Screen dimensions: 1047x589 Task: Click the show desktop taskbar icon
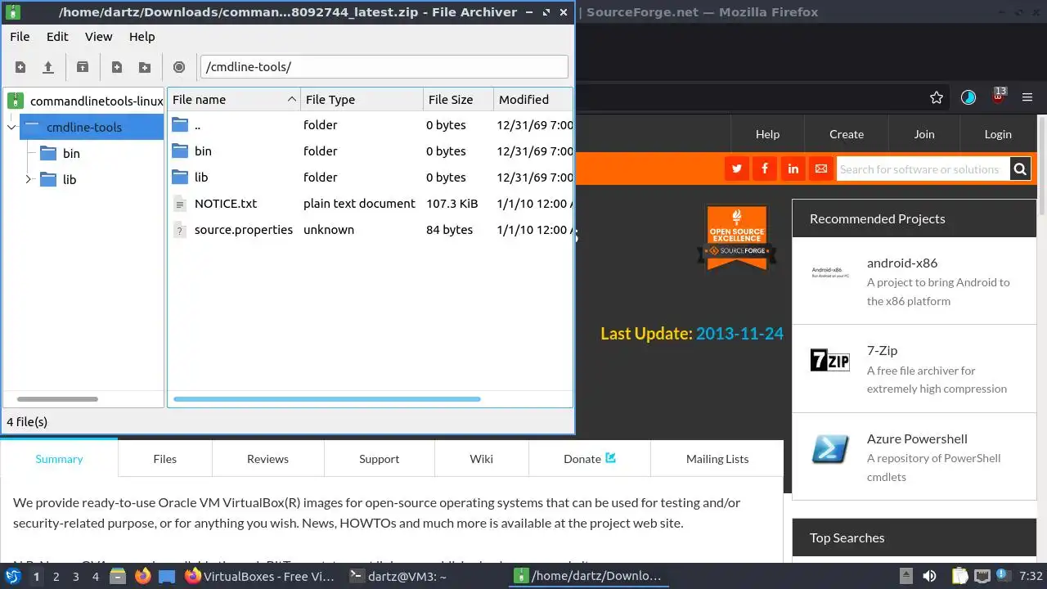(167, 576)
